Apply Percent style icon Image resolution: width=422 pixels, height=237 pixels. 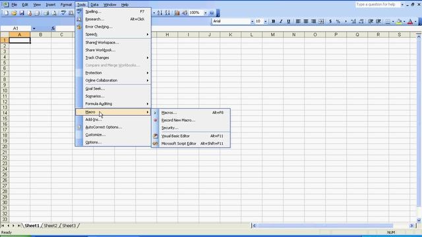click(338, 21)
